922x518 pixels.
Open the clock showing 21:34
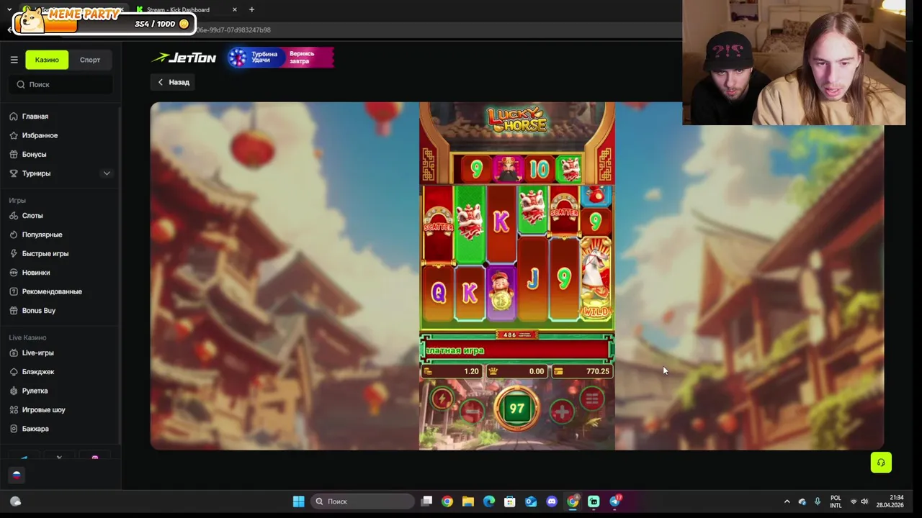pyautogui.click(x=890, y=501)
